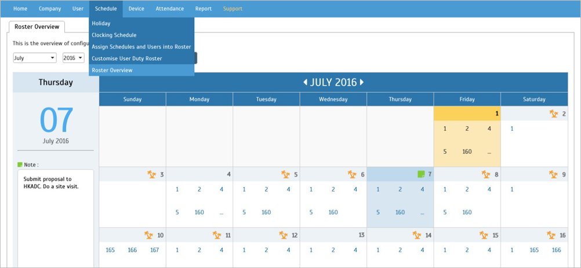Click the holiday palm icon on July 6
The width and height of the screenshot is (581, 268).
[x=353, y=174]
